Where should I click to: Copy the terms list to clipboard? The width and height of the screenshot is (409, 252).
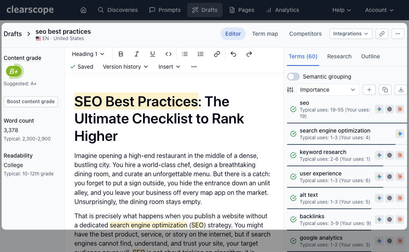click(385, 90)
